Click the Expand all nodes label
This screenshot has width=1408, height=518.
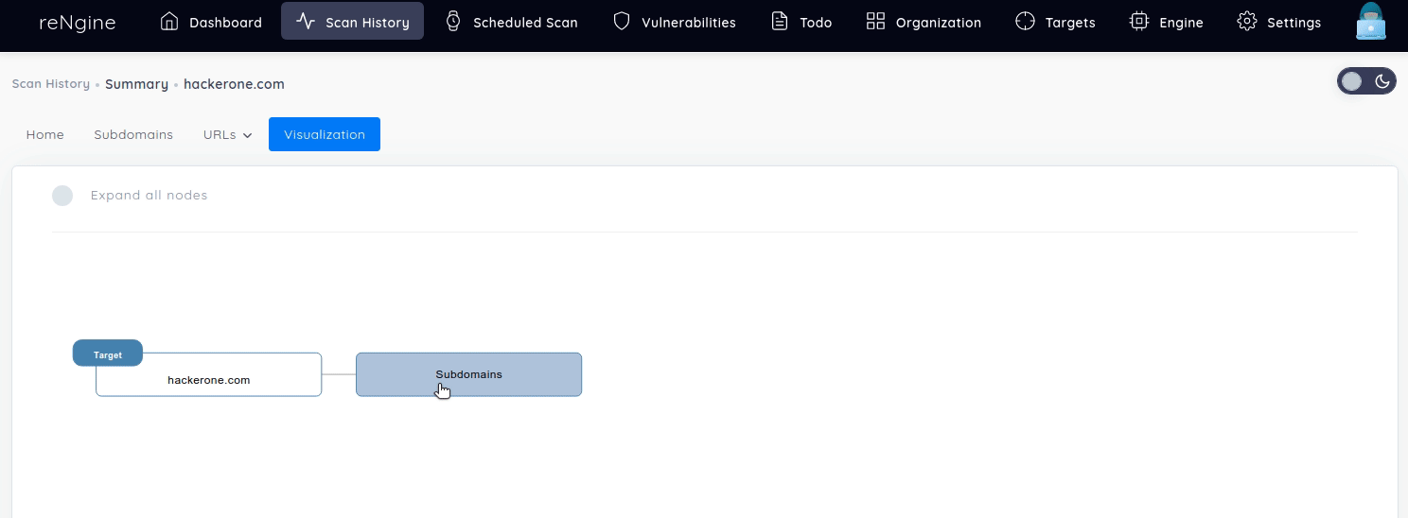pyautogui.click(x=149, y=195)
